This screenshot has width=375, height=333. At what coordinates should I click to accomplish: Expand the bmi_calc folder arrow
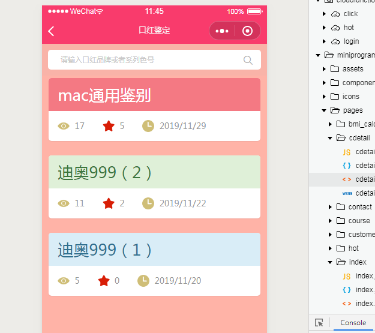330,124
